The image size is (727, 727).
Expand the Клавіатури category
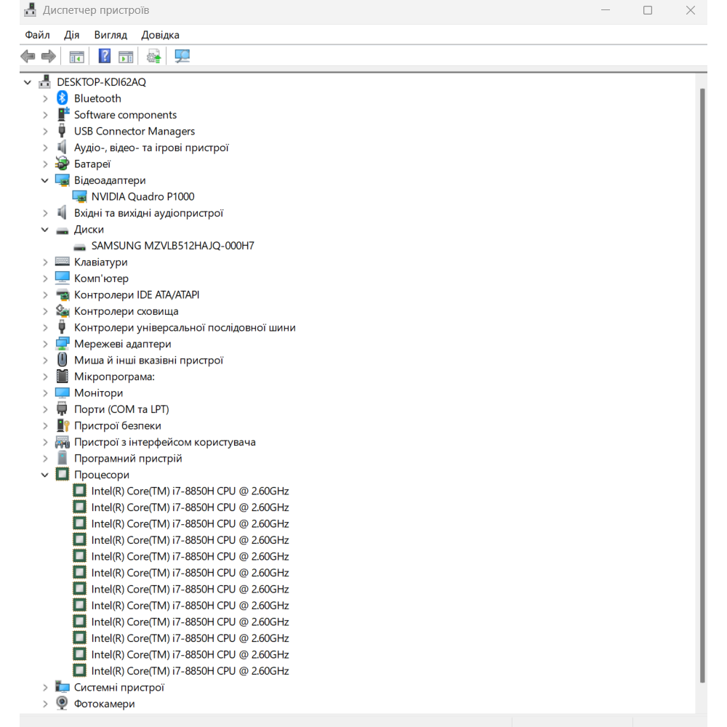tap(45, 262)
